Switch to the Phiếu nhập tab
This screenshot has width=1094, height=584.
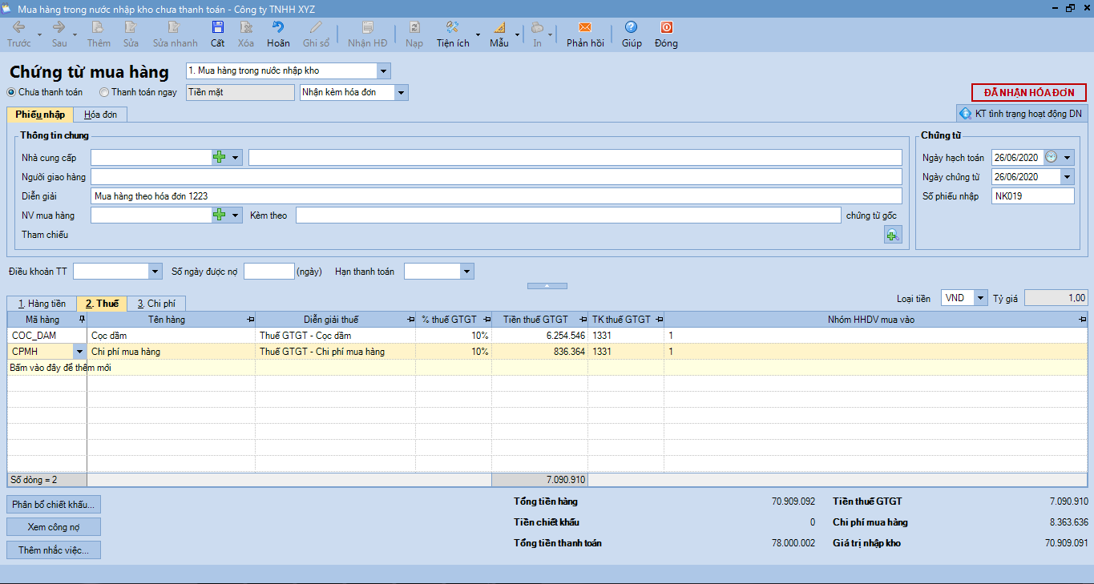click(x=40, y=115)
